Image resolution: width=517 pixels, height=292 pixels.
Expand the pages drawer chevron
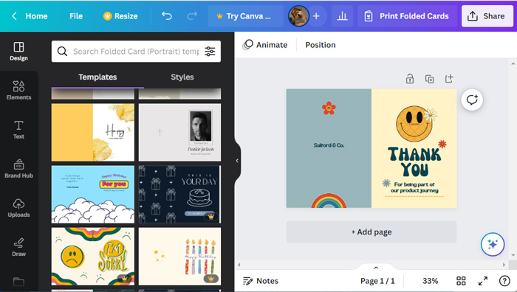coord(376,268)
